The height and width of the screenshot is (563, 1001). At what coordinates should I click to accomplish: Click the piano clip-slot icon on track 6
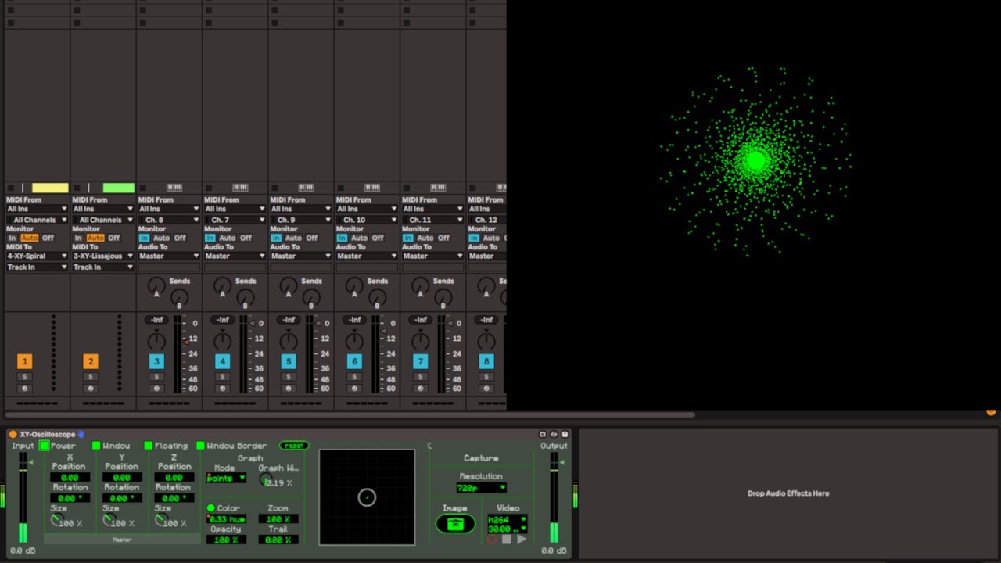(x=372, y=188)
